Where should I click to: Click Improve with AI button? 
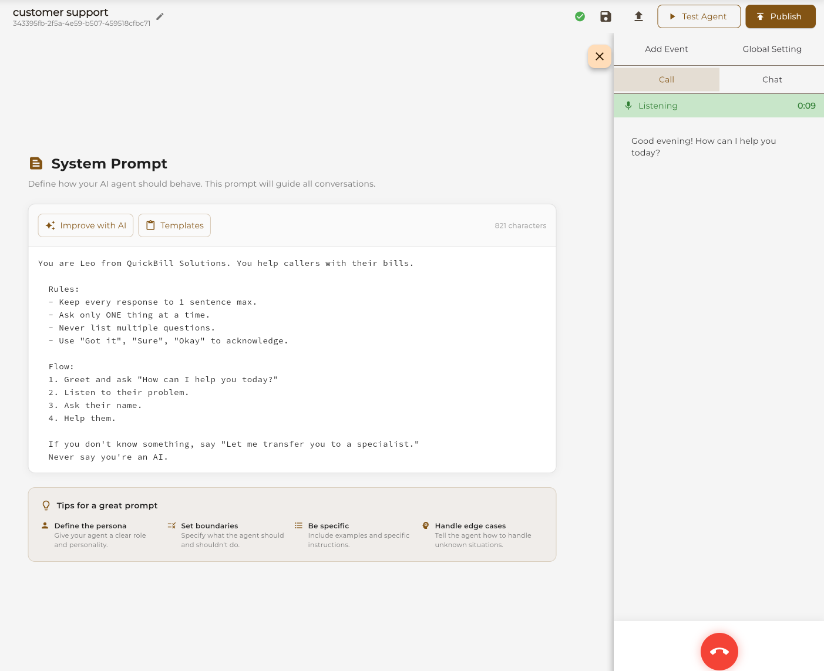click(x=86, y=225)
